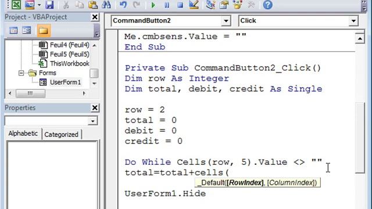The width and height of the screenshot is (372, 209).
Task: Click the 'Dim row As Integer' line
Action: click(177, 78)
